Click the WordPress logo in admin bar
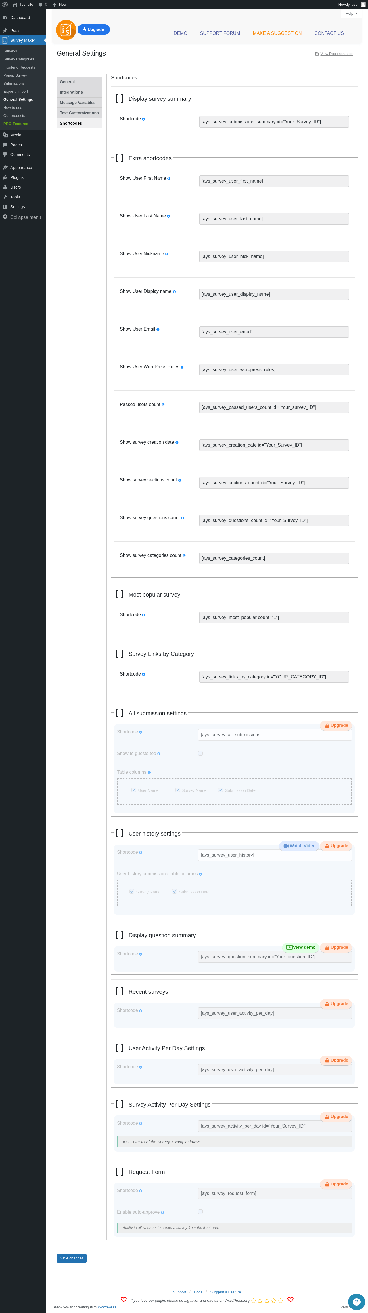The width and height of the screenshot is (368, 1313). pyautogui.click(x=5, y=5)
